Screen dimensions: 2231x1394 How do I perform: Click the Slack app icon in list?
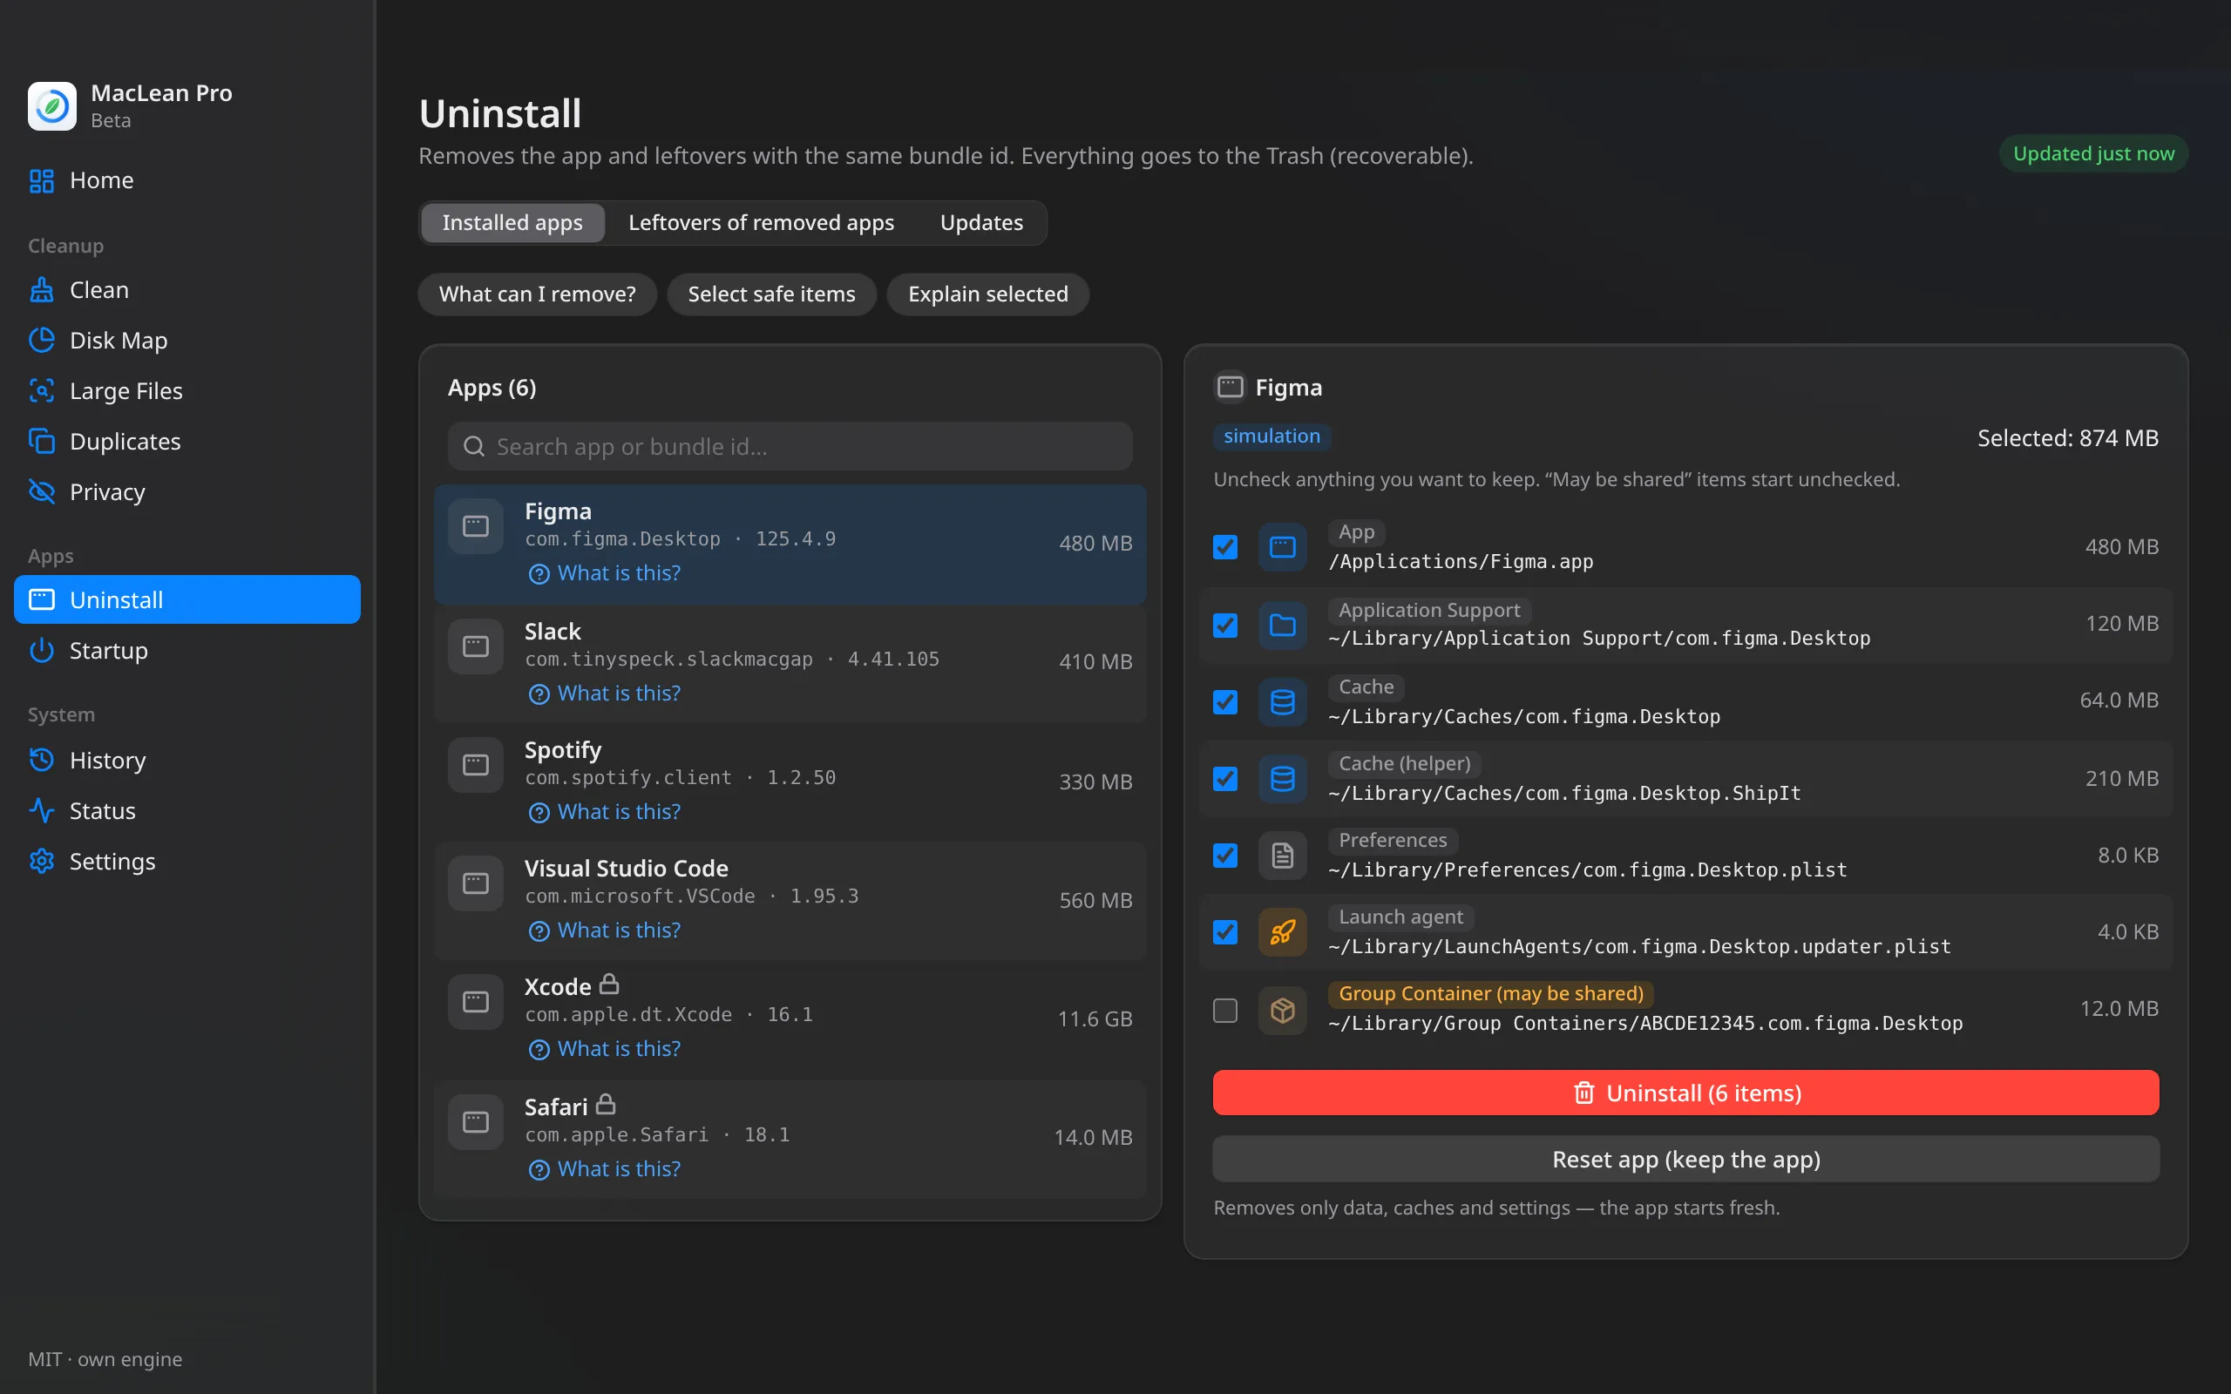coord(476,646)
